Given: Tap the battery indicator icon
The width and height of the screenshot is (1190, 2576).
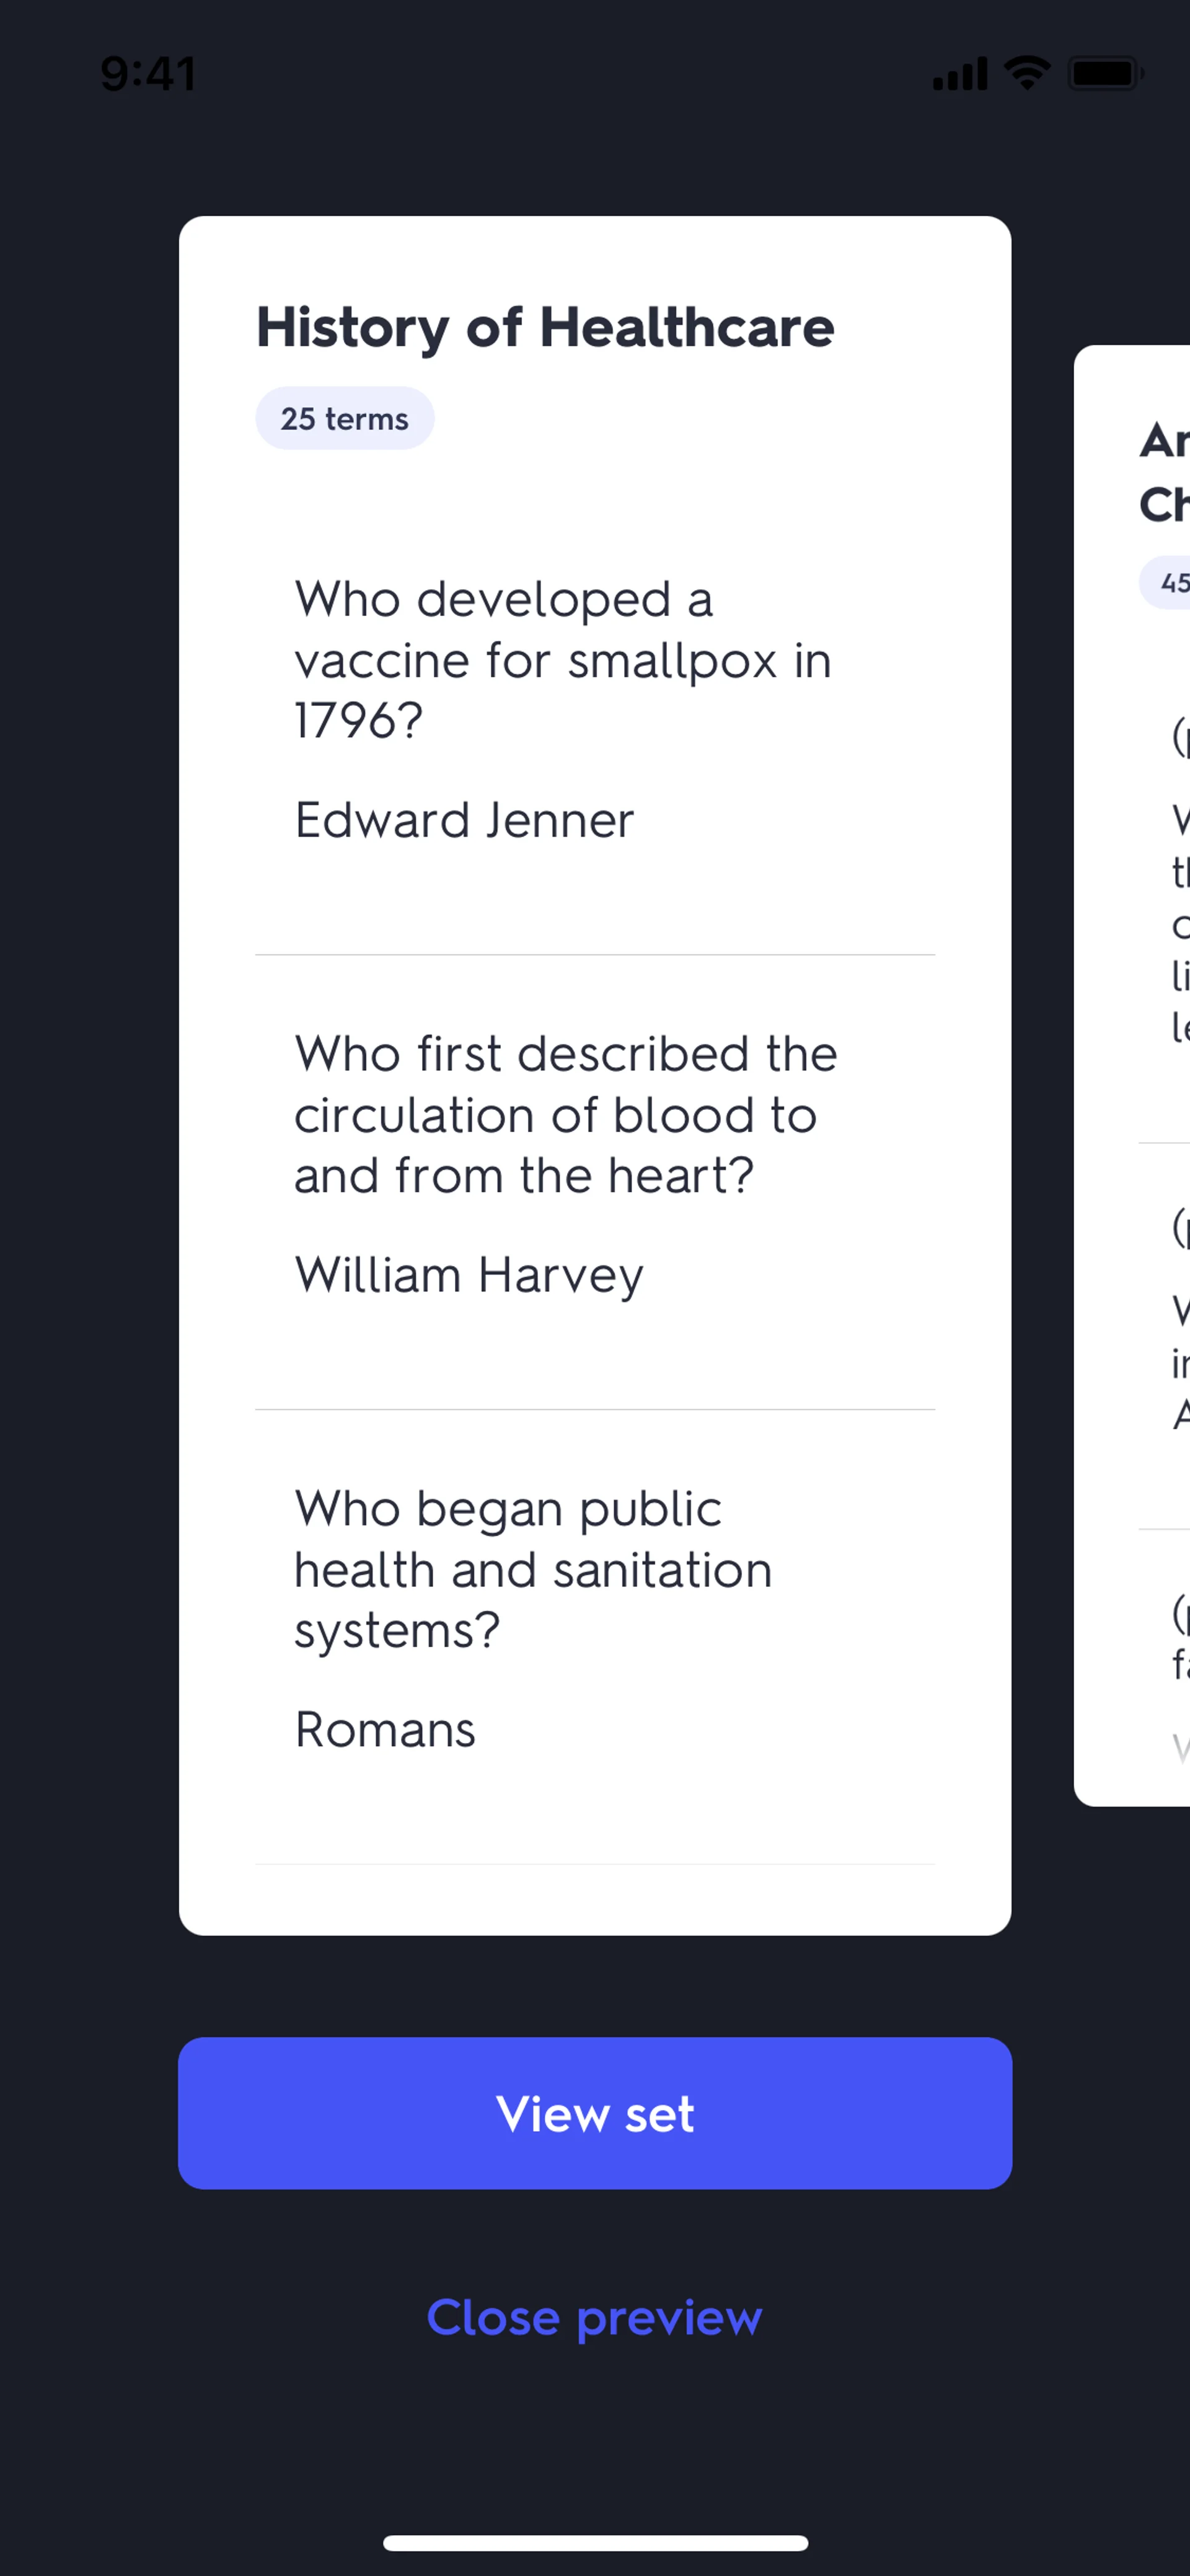Looking at the screenshot, I should (x=1105, y=74).
